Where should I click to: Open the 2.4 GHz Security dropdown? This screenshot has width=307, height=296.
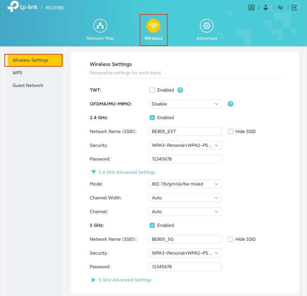coord(185,145)
